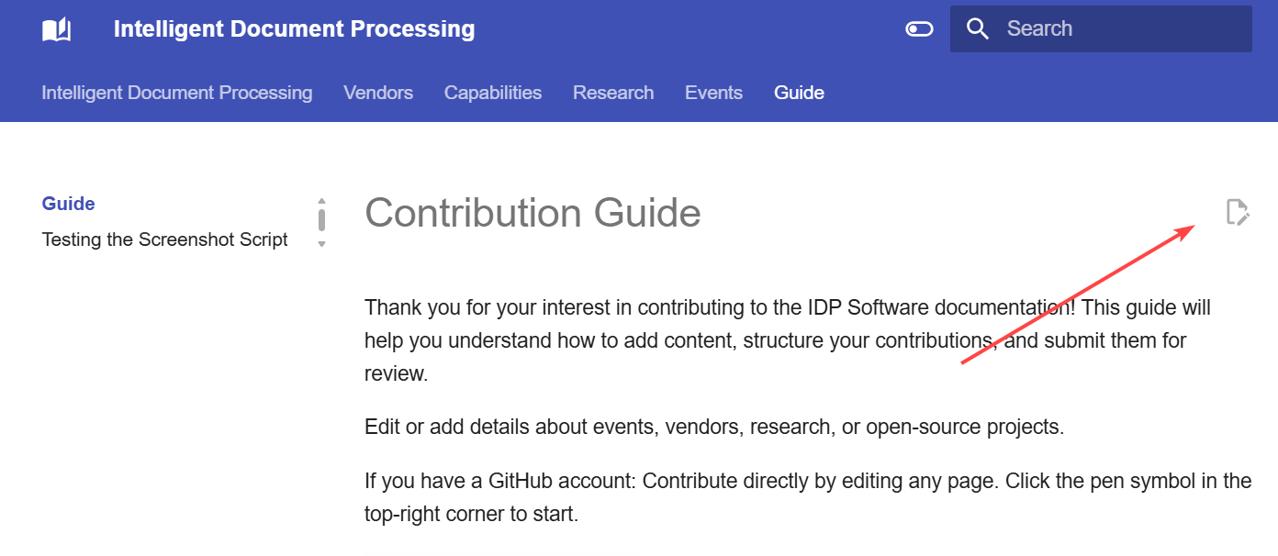Click the sidebar scrollbar down arrow
The height and width of the screenshot is (556, 1278).
tap(321, 244)
